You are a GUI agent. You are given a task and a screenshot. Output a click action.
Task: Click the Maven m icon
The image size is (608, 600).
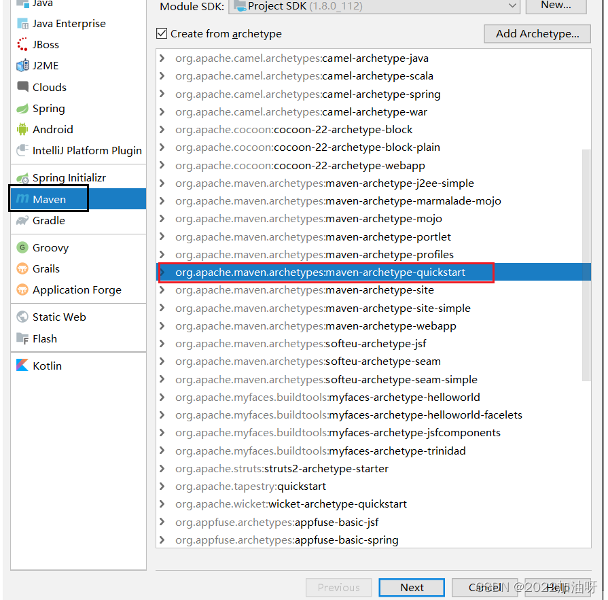[x=22, y=199]
